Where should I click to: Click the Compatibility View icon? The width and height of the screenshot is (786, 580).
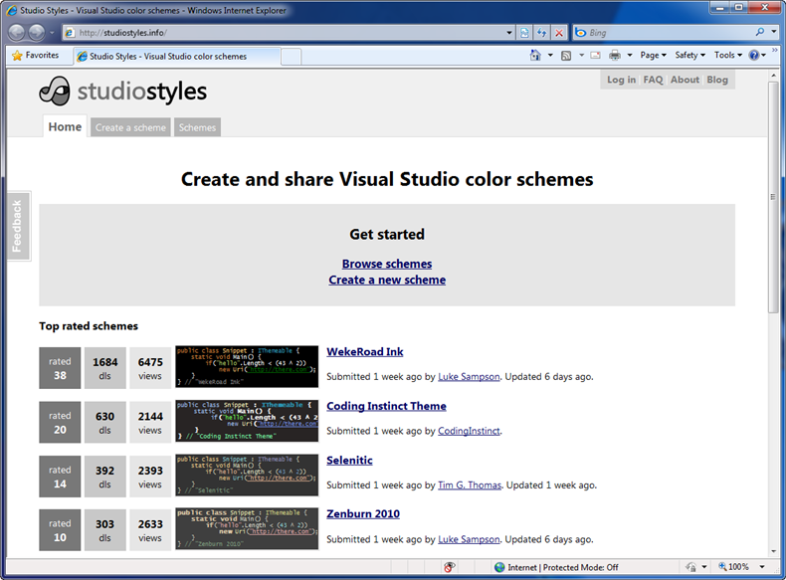524,33
